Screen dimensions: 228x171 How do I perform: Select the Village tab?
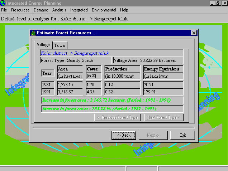click(43, 45)
